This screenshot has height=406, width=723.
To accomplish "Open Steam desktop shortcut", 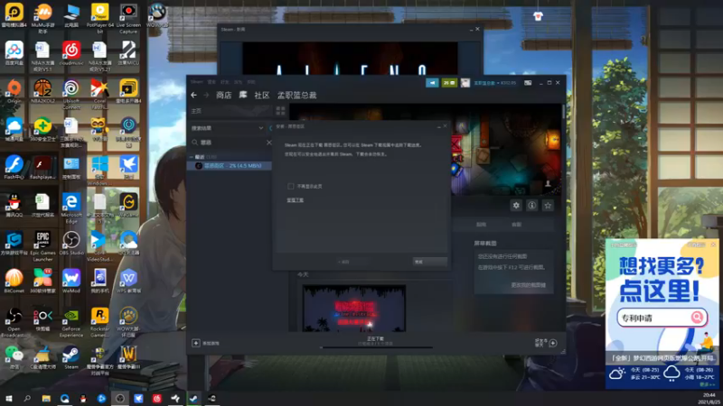I will click(71, 357).
